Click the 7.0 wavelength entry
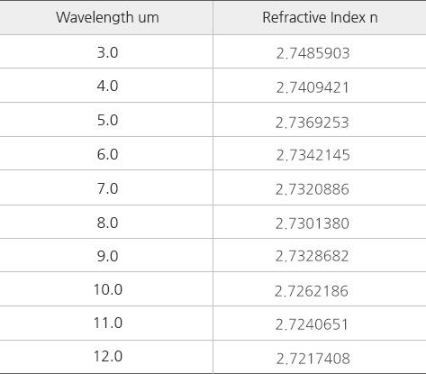426x374 pixels. 107,188
